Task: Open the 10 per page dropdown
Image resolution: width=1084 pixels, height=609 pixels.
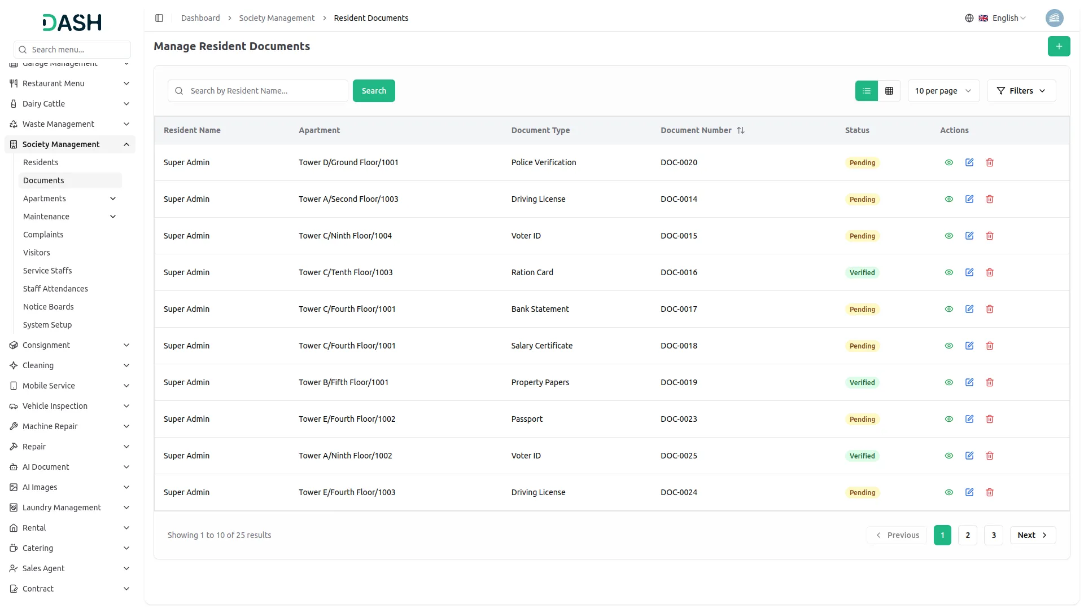Action: tap(943, 91)
